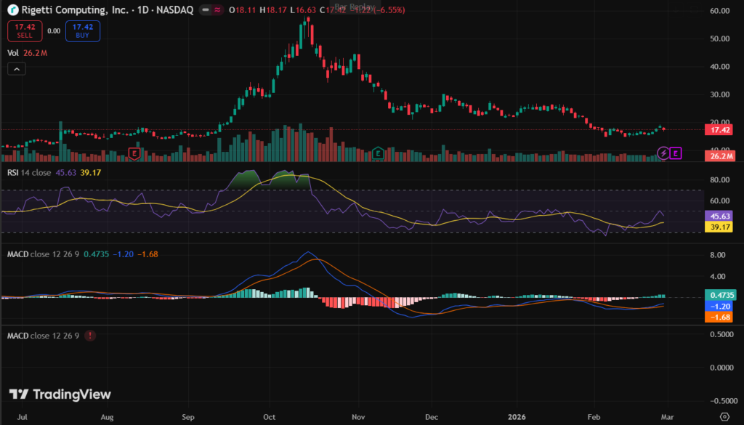744x425 pixels.
Task: Collapse the indicator legend with the chevron arrow
Action: tap(17, 69)
